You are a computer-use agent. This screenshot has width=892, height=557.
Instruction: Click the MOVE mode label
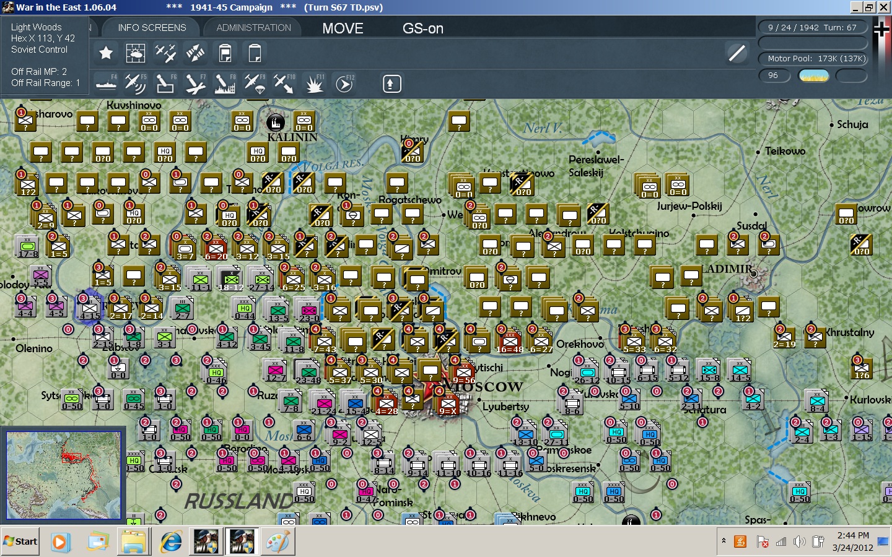[343, 28]
